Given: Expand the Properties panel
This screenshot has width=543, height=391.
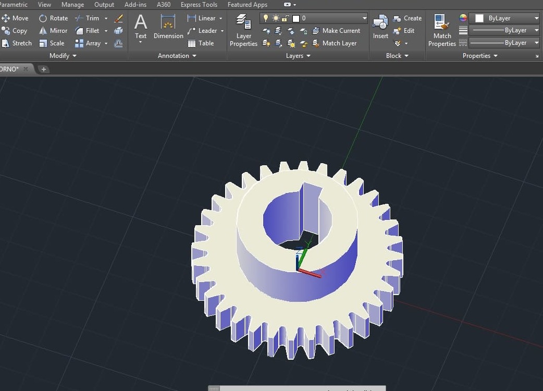Looking at the screenshot, I should 480,55.
